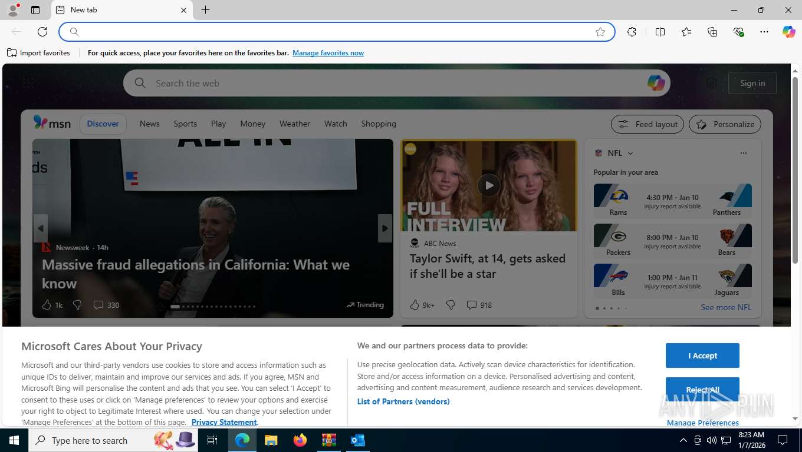Open the Watch tab
The height and width of the screenshot is (452, 802).
[x=336, y=124]
